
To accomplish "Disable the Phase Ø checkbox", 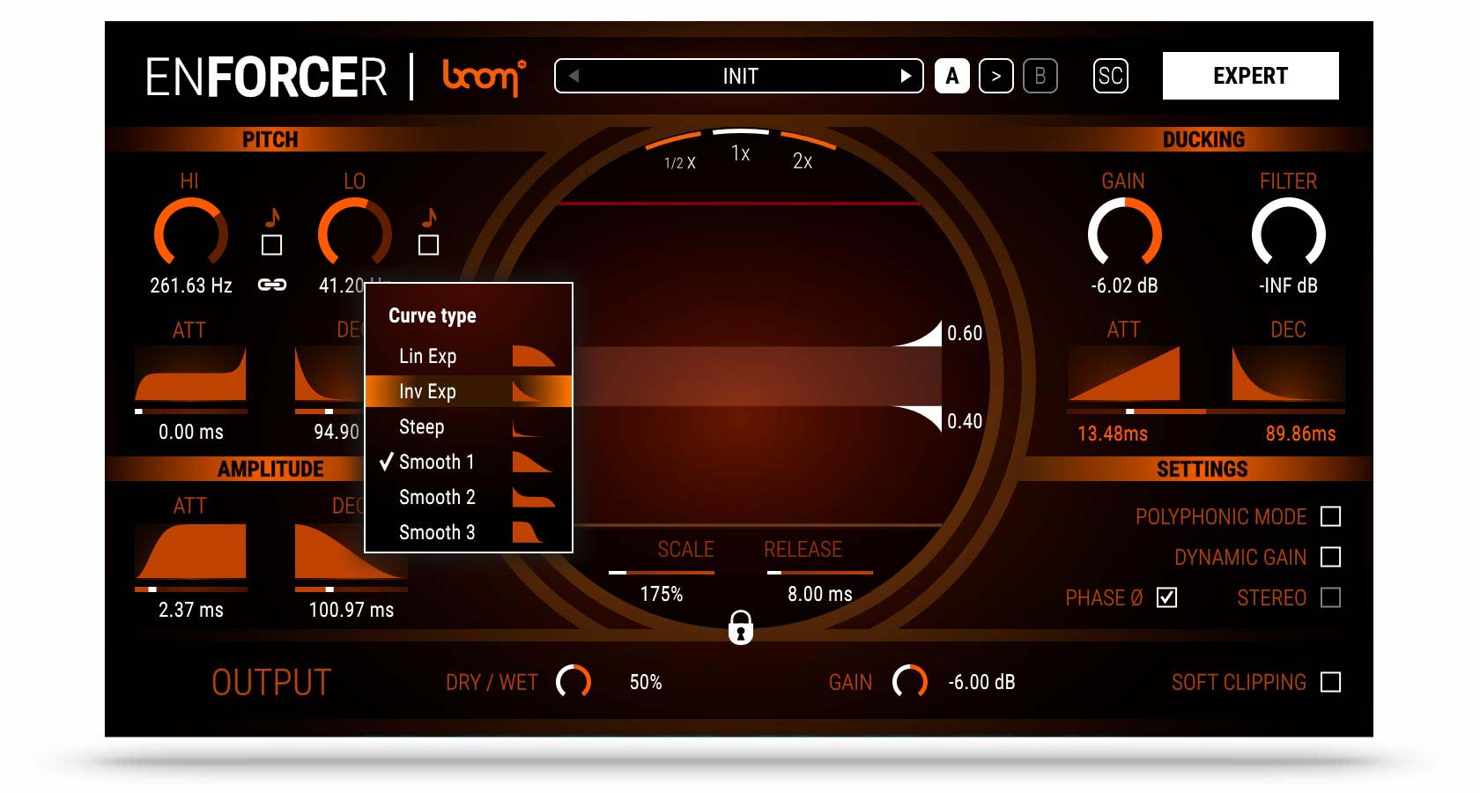I will (1166, 597).
